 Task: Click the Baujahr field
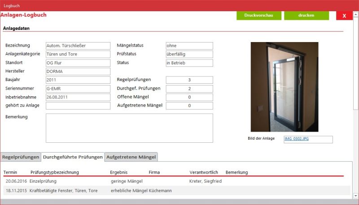[78, 80]
